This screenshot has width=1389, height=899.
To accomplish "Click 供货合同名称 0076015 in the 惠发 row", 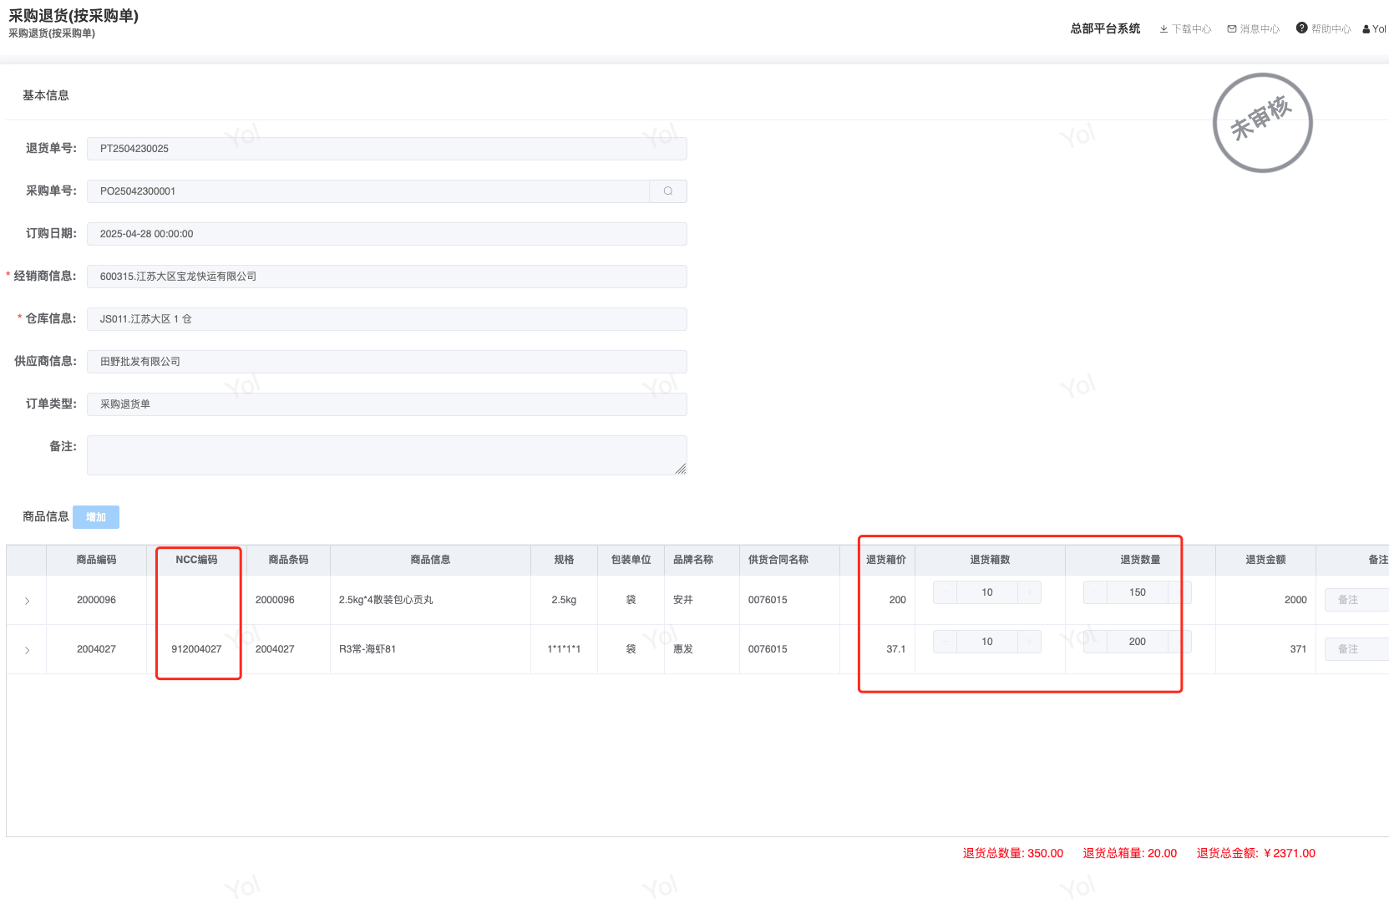I will [x=768, y=649].
